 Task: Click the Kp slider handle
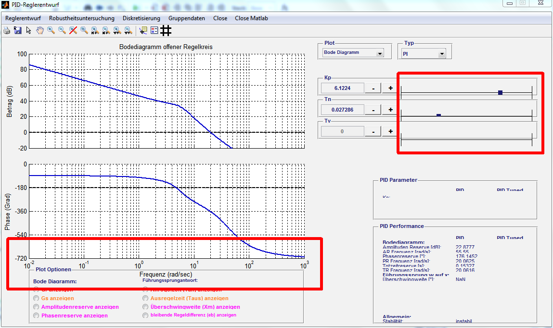(x=500, y=92)
